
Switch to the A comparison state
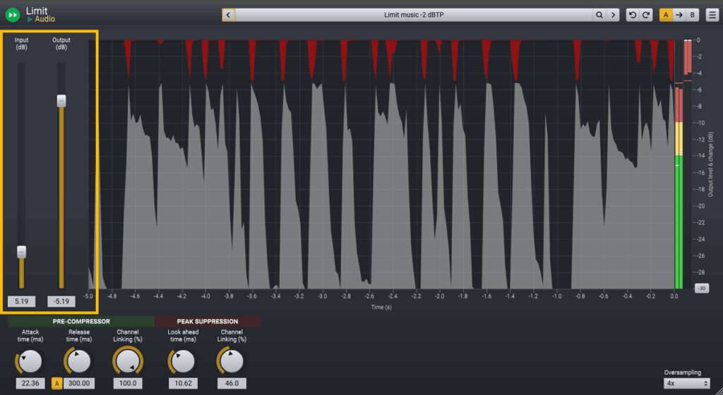[666, 15]
